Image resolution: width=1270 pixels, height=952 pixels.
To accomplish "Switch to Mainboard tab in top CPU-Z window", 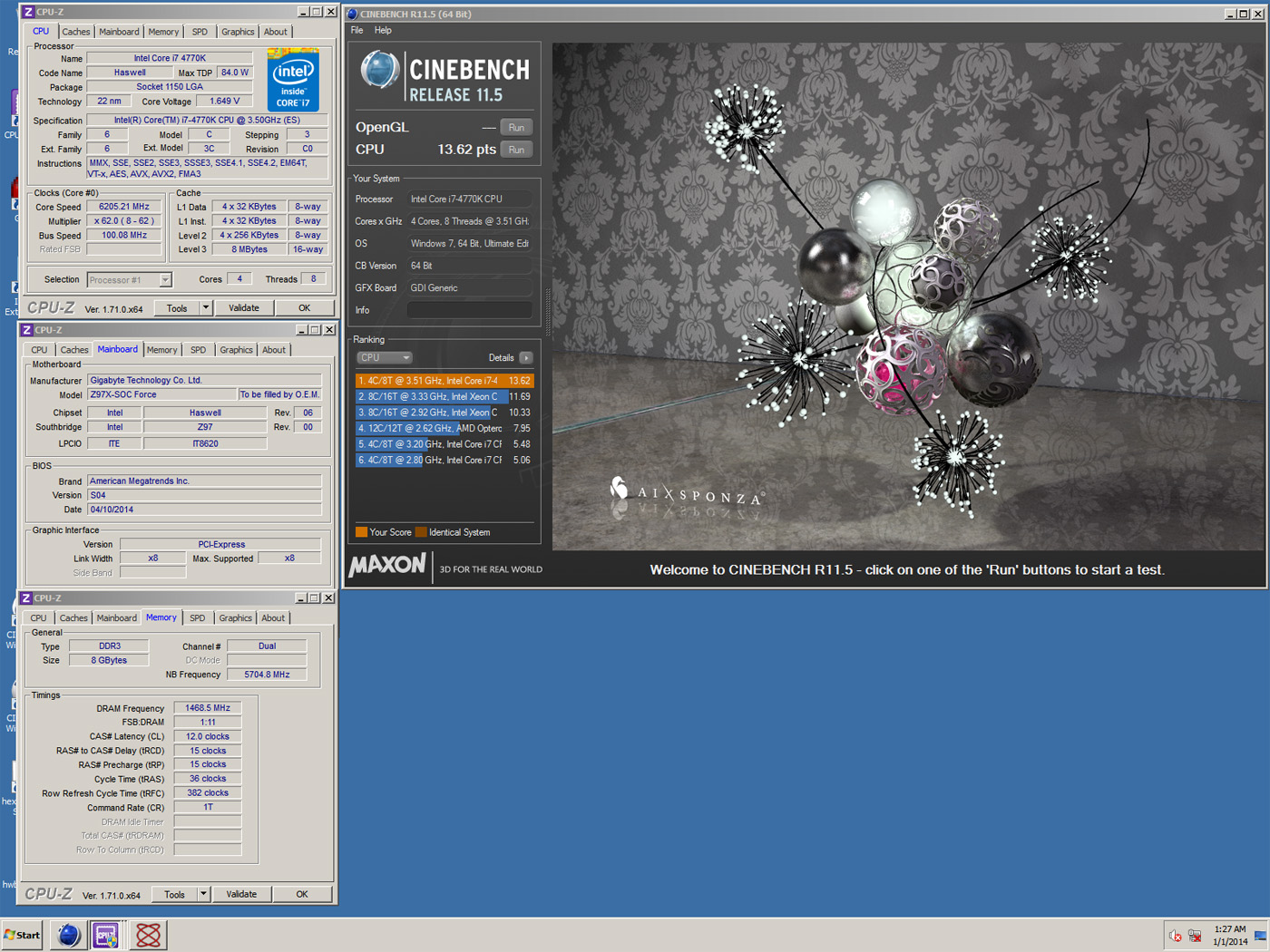I will coord(119,32).
